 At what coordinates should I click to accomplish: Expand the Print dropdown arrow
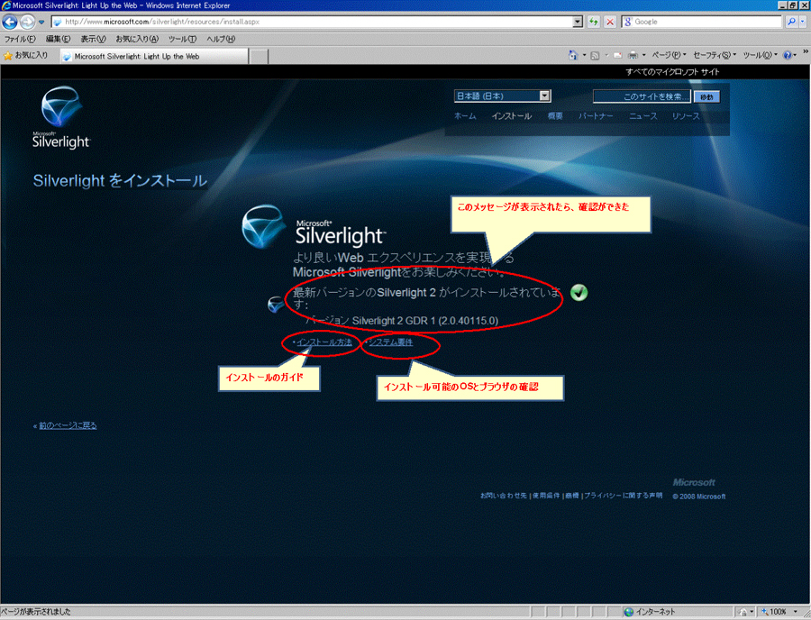tap(643, 55)
